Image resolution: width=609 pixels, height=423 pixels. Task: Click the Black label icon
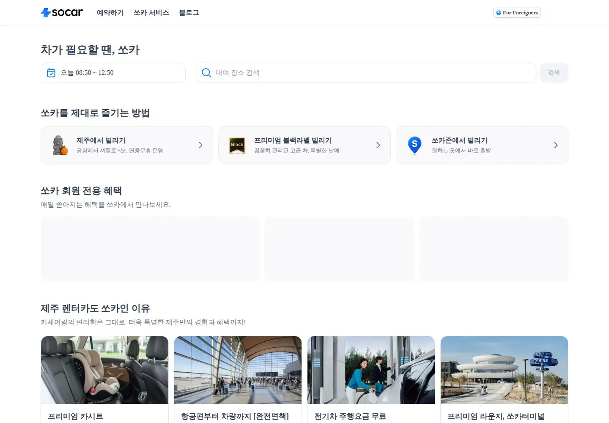[237, 145]
